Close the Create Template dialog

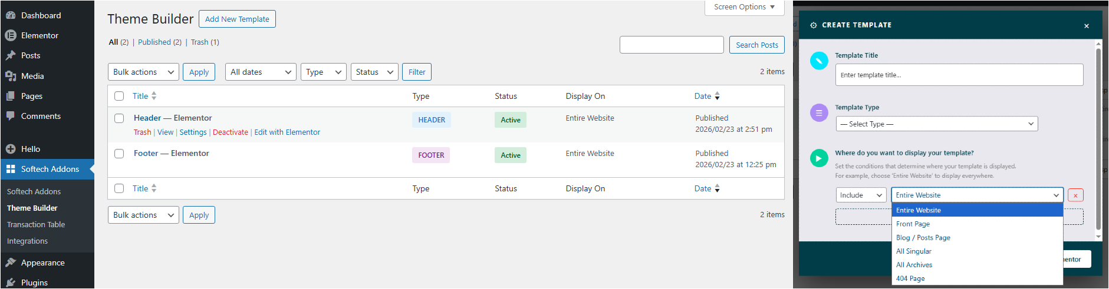(x=1087, y=26)
